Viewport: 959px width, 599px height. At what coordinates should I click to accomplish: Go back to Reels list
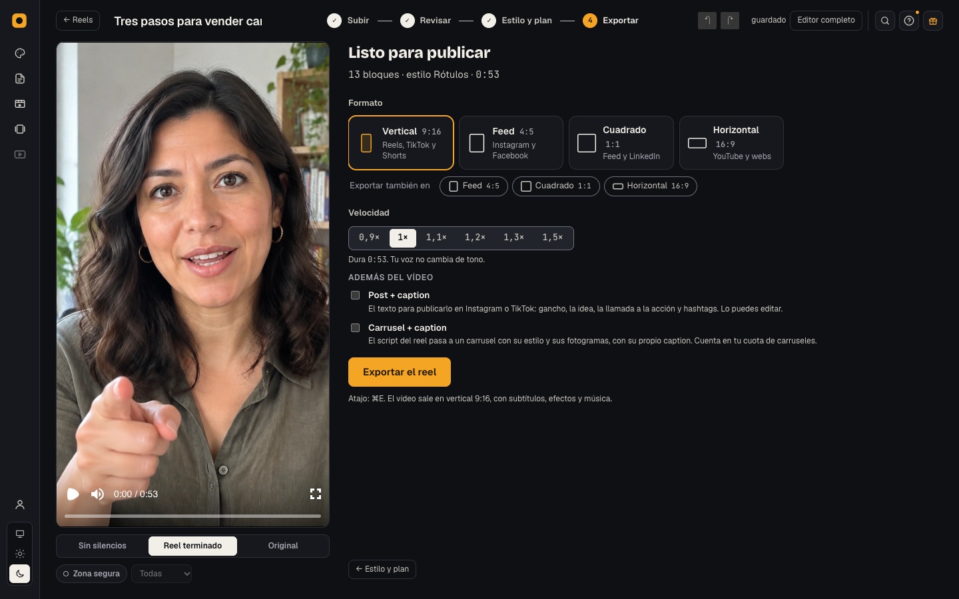click(78, 21)
